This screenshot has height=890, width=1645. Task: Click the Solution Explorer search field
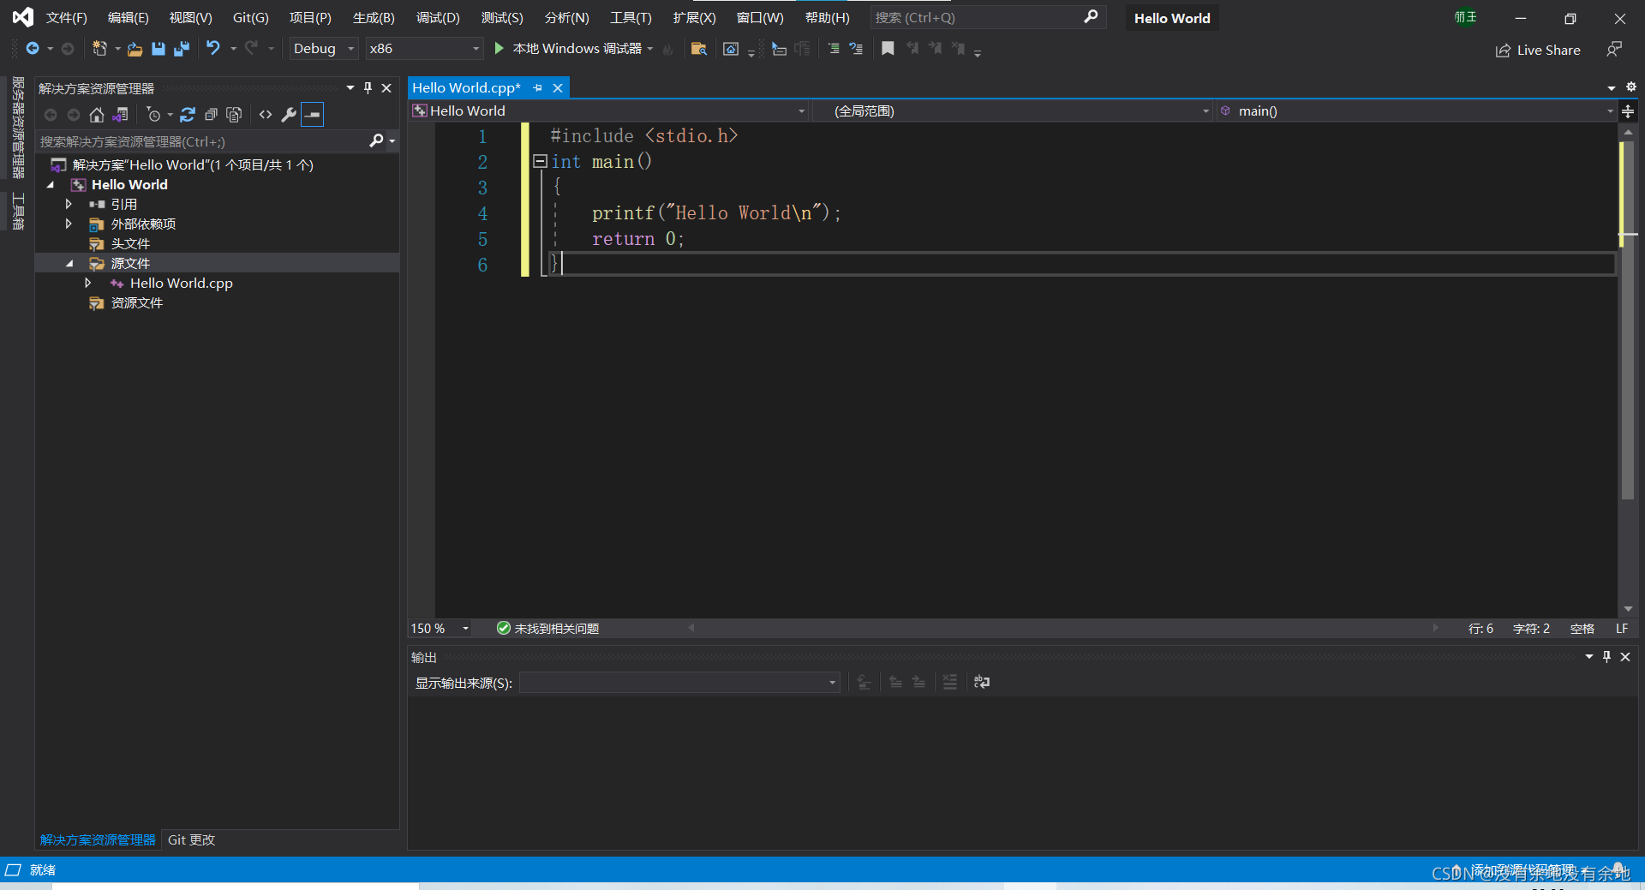(203, 141)
